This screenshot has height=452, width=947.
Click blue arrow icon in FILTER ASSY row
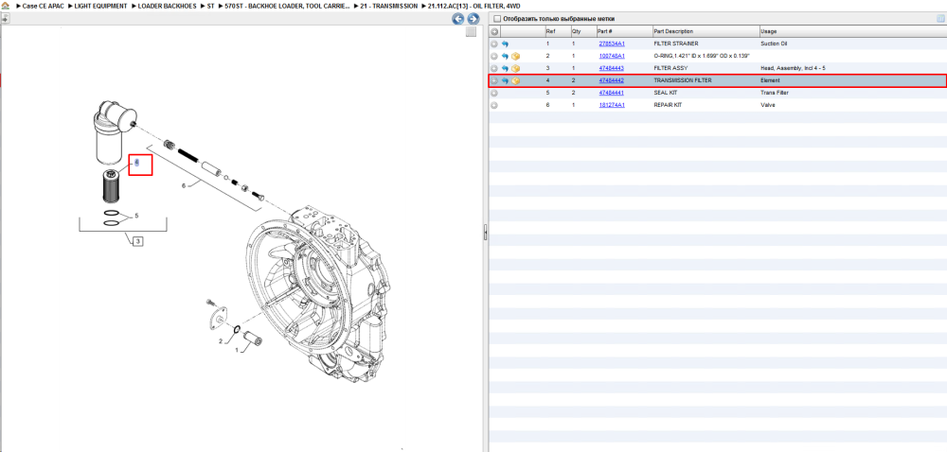(505, 68)
